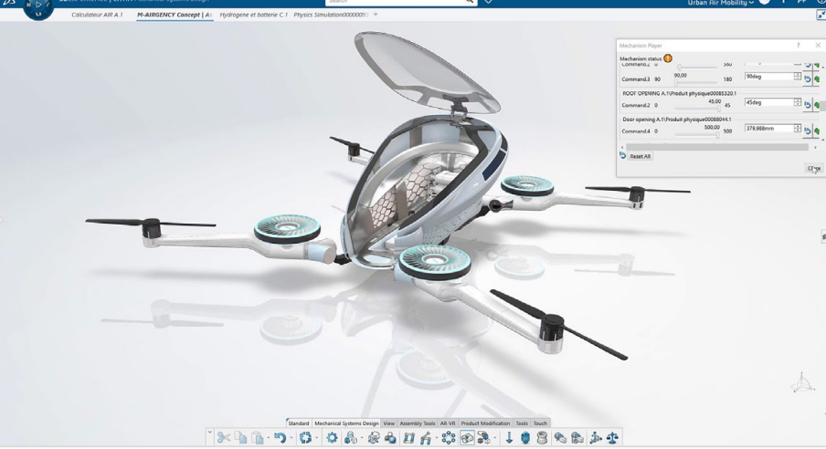Click the Reset All button
826x449 pixels.
pyautogui.click(x=640, y=156)
